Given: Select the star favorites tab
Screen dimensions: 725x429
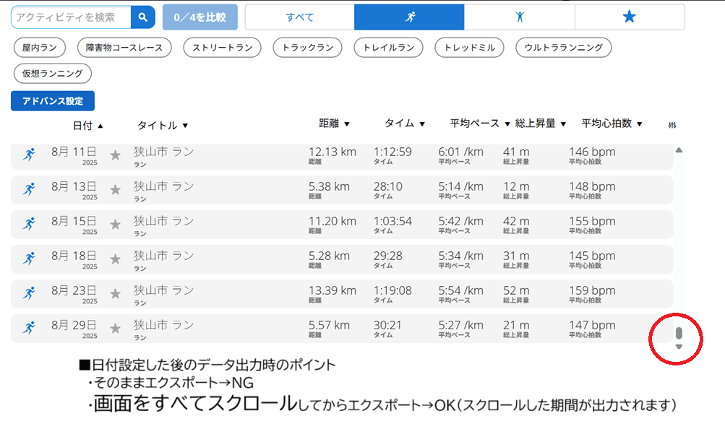Looking at the screenshot, I should point(630,17).
